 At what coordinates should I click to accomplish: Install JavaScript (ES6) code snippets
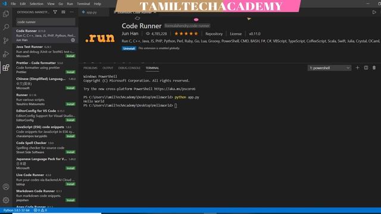pyautogui.click(x=70, y=136)
